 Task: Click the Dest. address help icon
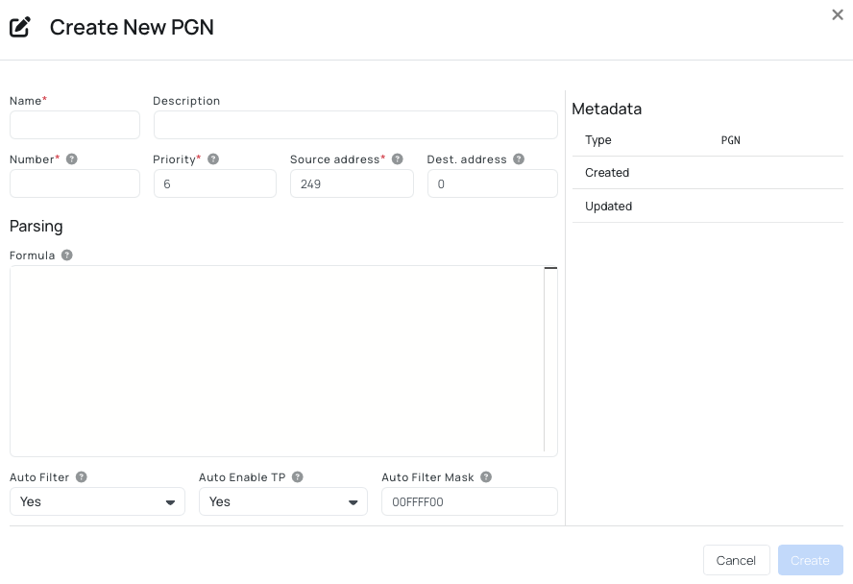(518, 159)
